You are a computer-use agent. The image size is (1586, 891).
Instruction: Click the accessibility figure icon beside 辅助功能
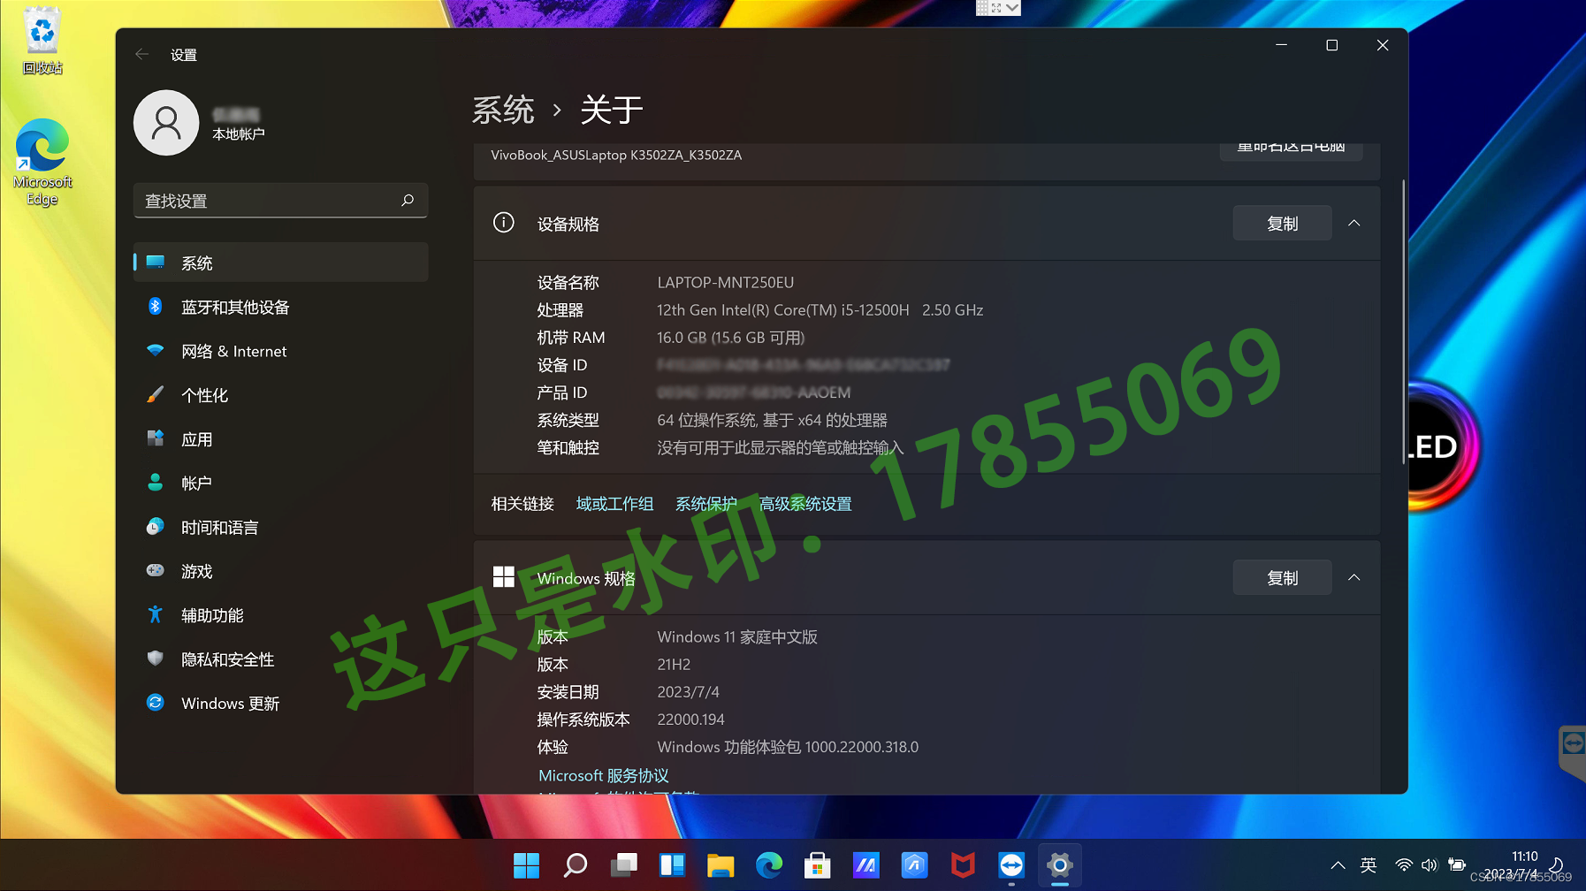click(x=155, y=614)
